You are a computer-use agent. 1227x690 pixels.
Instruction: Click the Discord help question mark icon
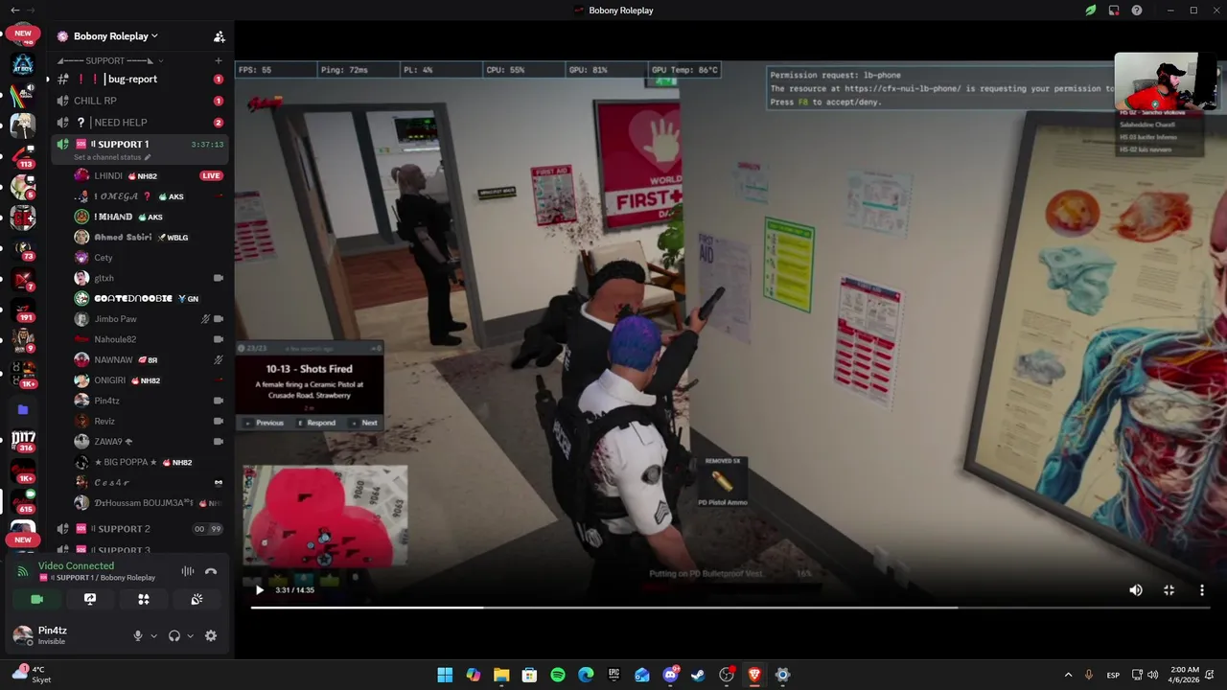(1136, 11)
